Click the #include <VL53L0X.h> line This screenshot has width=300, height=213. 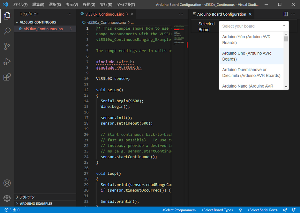pyautogui.click(x=119, y=68)
